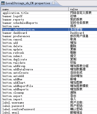This screenshot has width=97, height=114.
Task: Select the button.addGroup key
Action: (14, 66)
